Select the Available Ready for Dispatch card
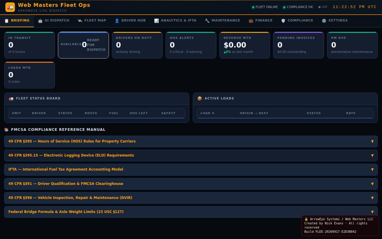Screen dimensions: 382x239 pyautogui.click(x=83, y=45)
